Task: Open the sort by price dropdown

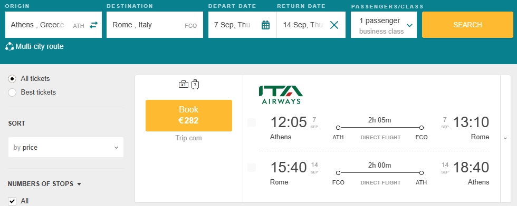Action: [x=66, y=147]
